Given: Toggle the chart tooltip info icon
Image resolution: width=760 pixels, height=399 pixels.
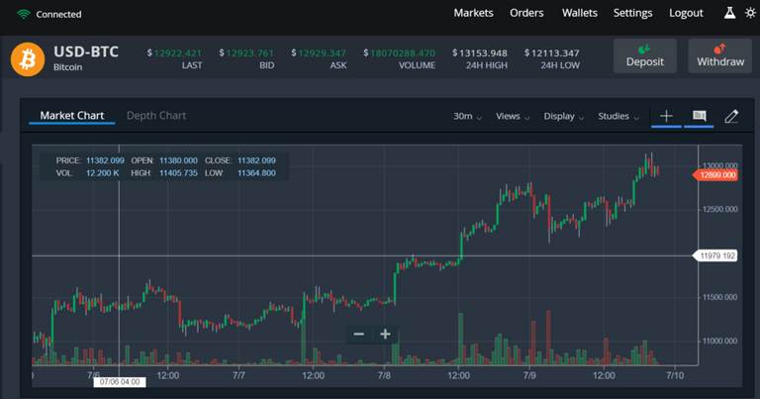Looking at the screenshot, I should [x=700, y=116].
